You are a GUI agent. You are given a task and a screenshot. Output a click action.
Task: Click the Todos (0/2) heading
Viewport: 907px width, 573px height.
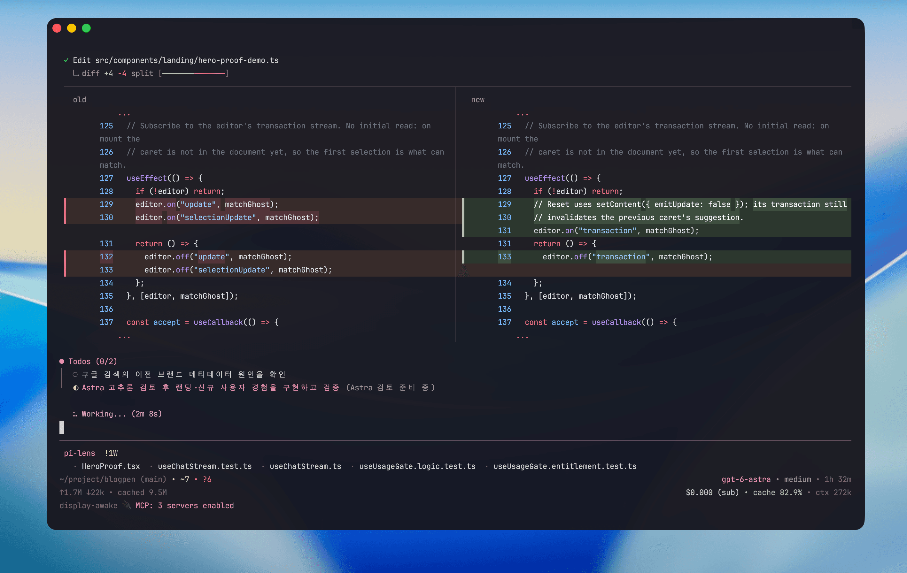pos(93,362)
